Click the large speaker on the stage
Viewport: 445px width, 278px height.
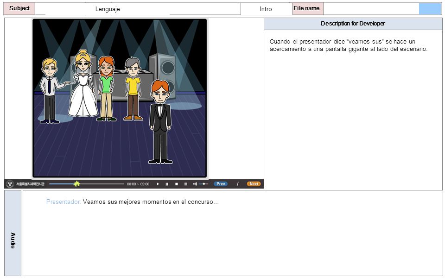coord(163,76)
